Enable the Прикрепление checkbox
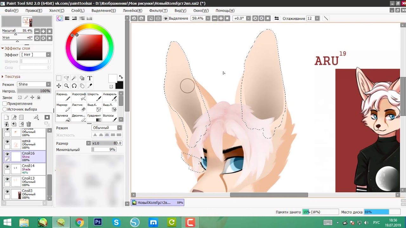The width and height of the screenshot is (406, 228). point(5,104)
